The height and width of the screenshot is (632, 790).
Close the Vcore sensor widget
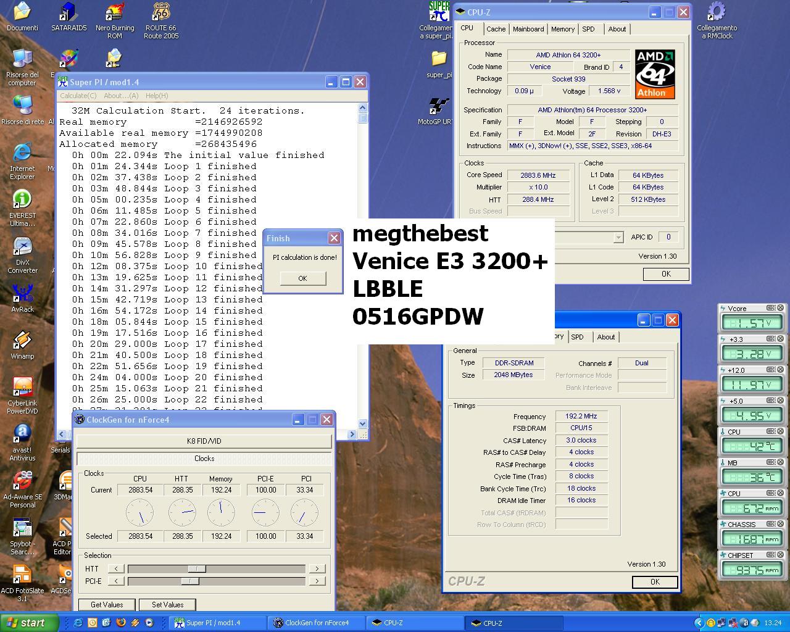click(780, 308)
